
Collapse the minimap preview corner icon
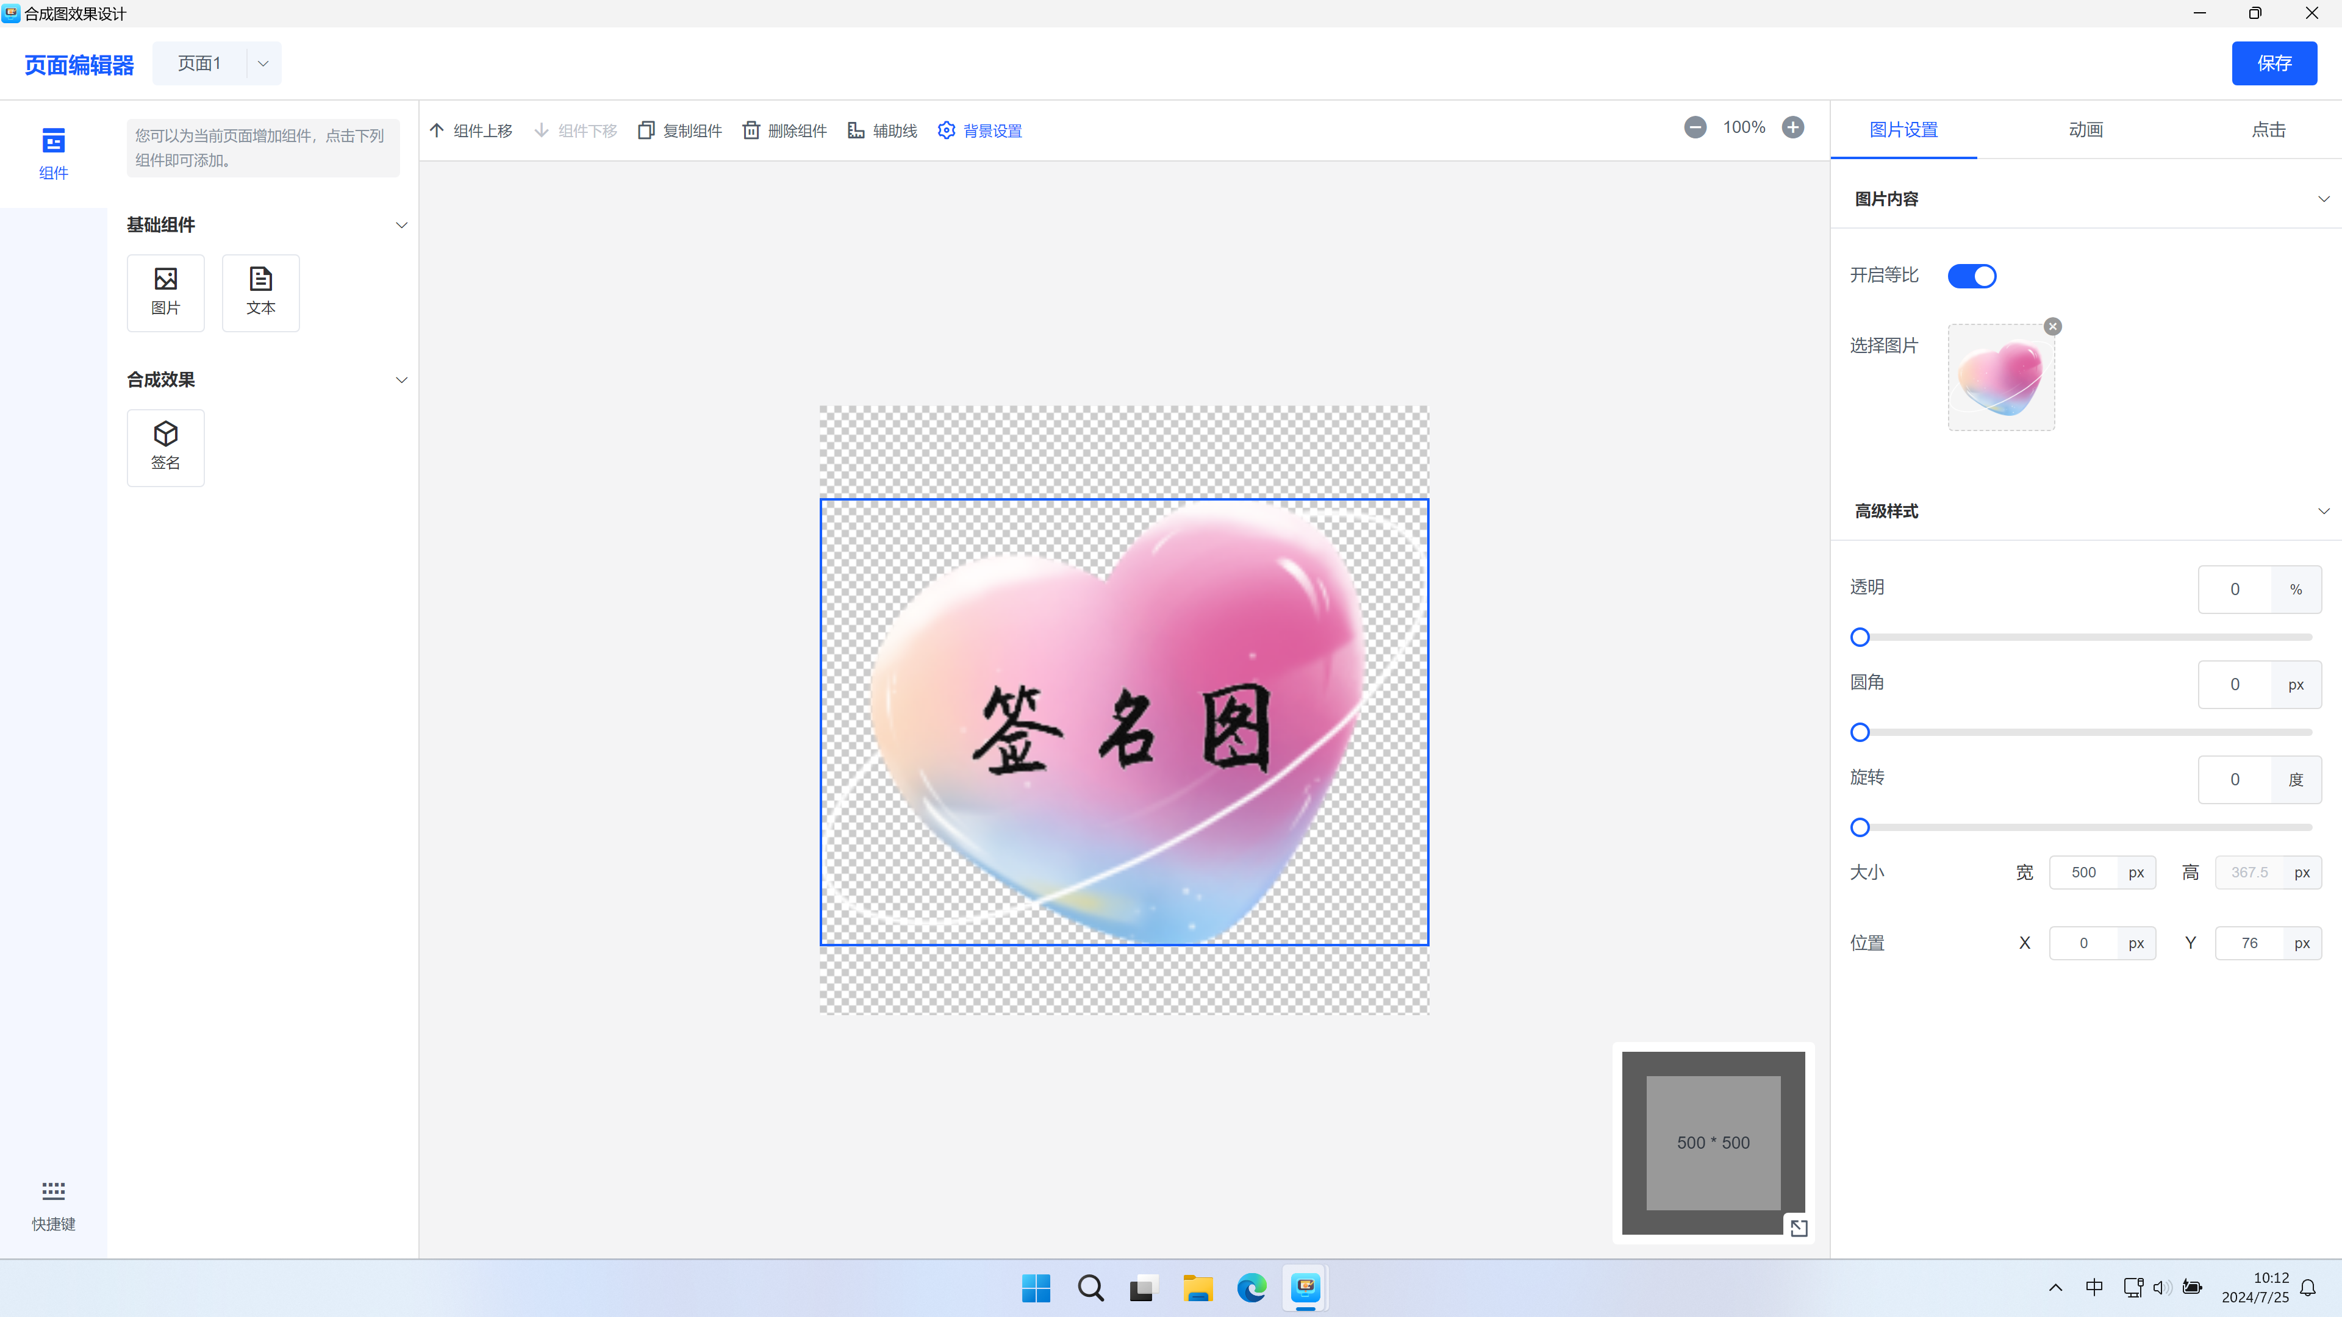coord(1799,1228)
